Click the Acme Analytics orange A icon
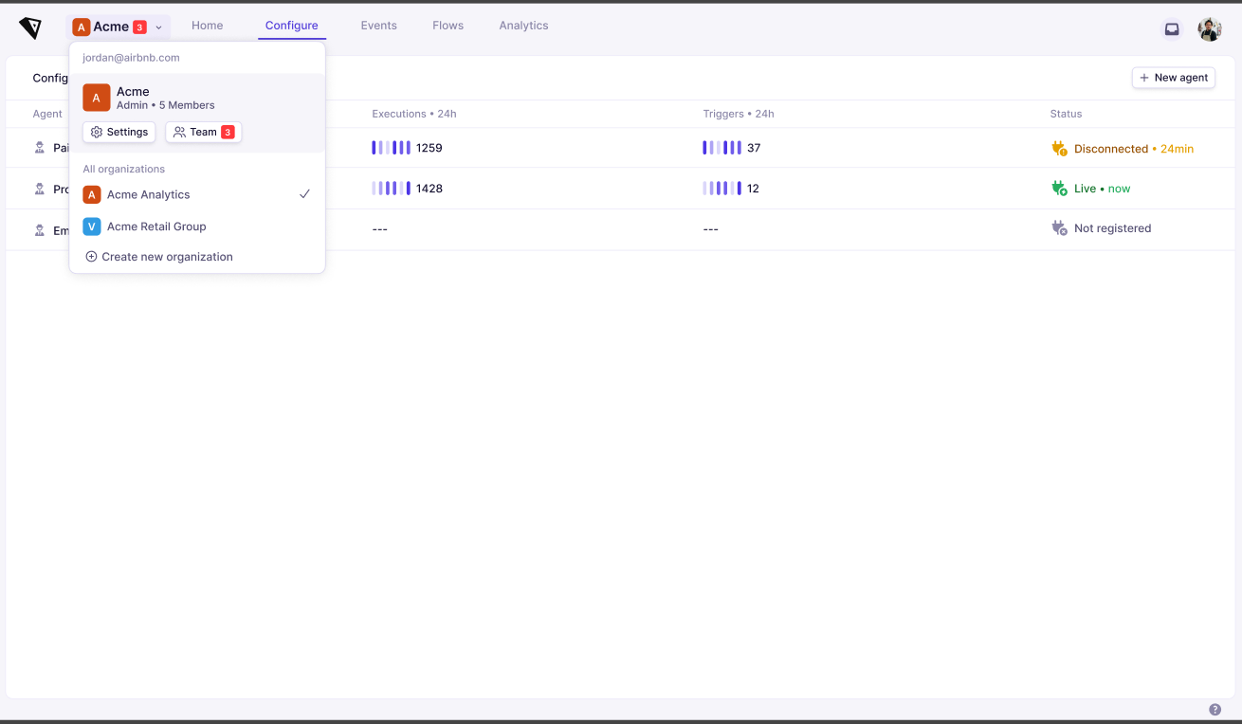This screenshot has height=724, width=1242. click(x=92, y=194)
